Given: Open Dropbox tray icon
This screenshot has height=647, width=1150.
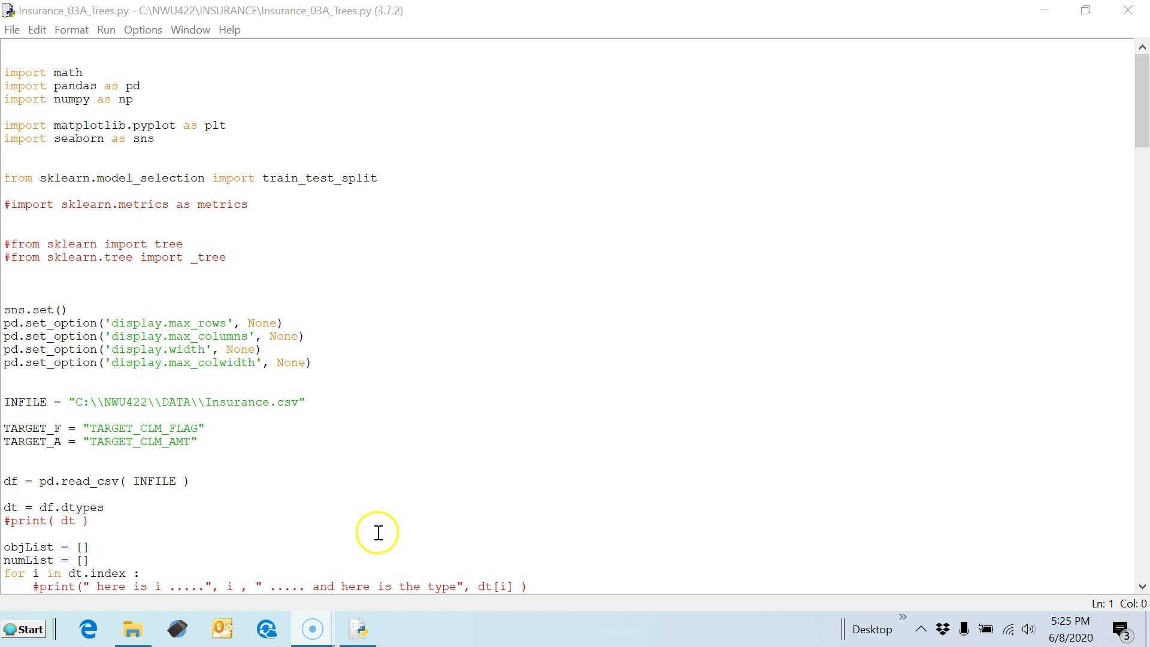Looking at the screenshot, I should coord(942,629).
